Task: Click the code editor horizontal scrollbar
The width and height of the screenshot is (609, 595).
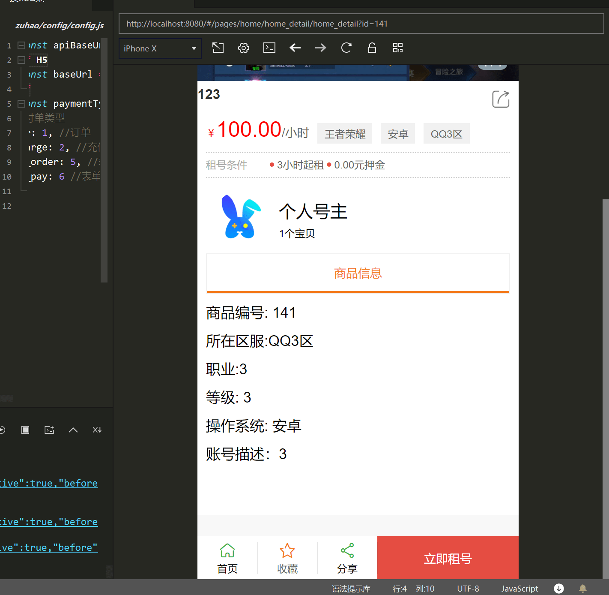Action: 7,398
